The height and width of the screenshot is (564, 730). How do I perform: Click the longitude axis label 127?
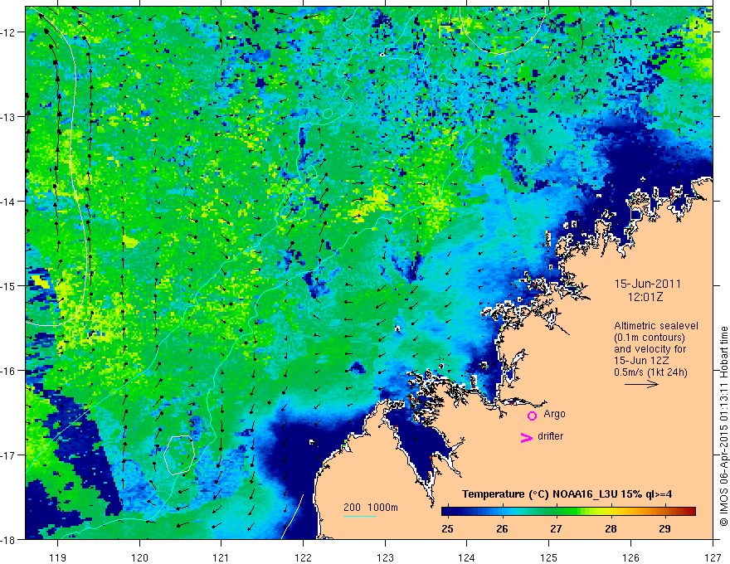713,557
